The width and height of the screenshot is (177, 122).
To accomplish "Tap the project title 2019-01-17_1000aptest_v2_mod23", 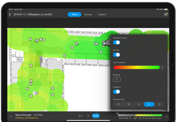I will [x=33, y=14].
